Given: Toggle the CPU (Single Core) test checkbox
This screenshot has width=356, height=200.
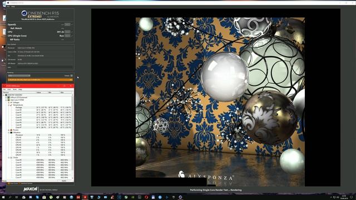Looking at the screenshot, I should pyautogui.click(x=72, y=36).
